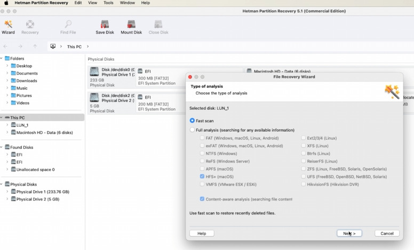Image resolution: width=414 pixels, height=250 pixels.
Task: Open the View menu
Action: (92, 3)
